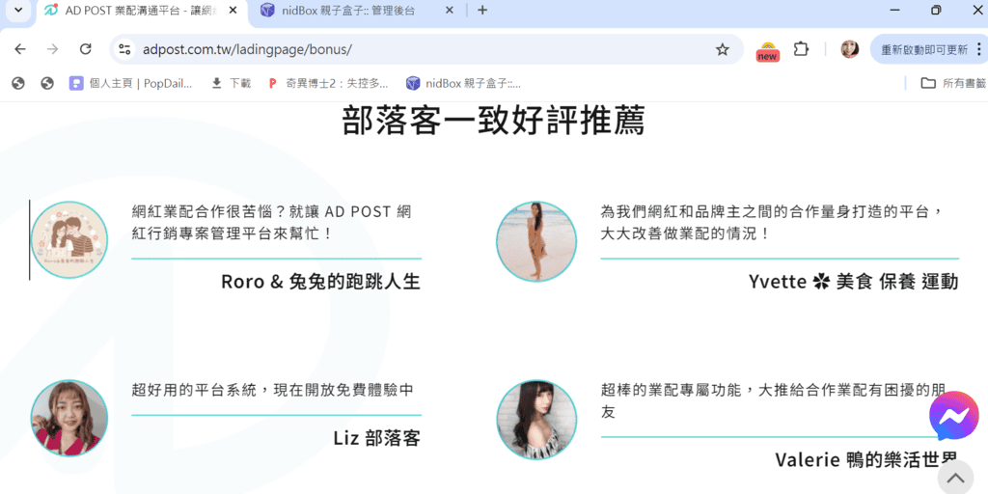Viewport: 988px width, 494px height.
Task: Click testimonial 網紅業配合作很苦惱
Action: 271,223
